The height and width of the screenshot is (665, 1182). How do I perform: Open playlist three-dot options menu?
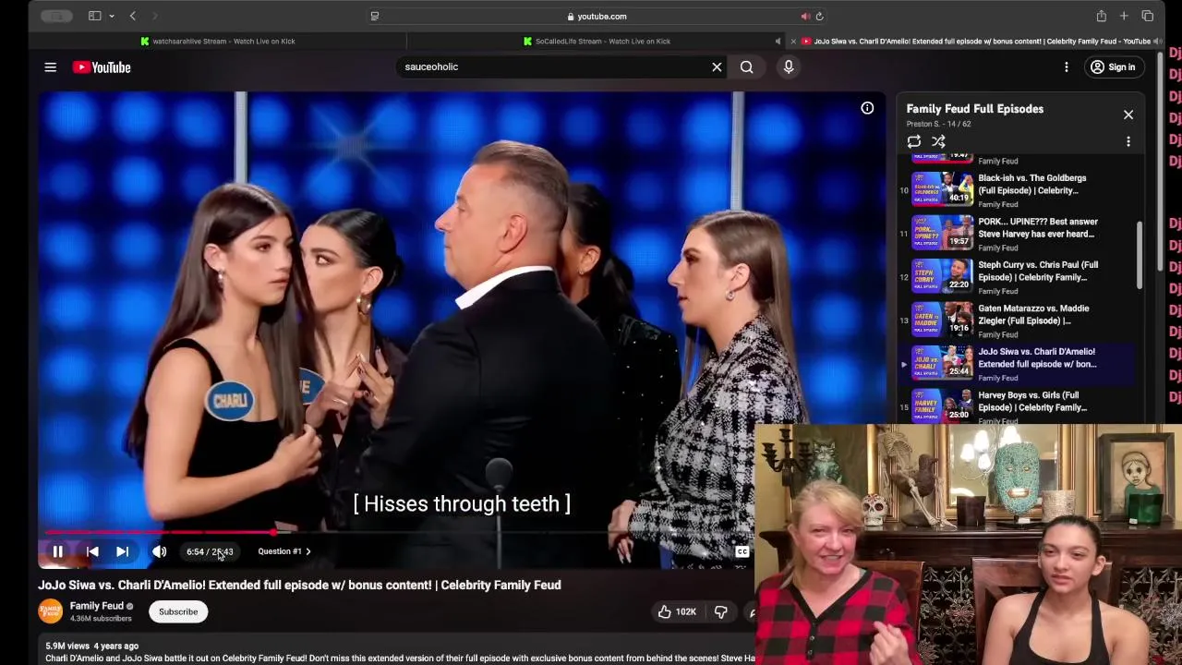coord(1128,141)
